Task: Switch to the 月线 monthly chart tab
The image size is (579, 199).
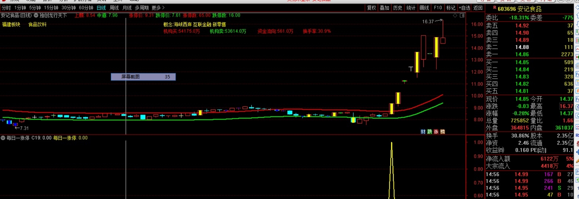Action: click(x=127, y=8)
